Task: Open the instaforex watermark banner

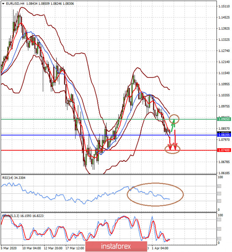Action: [116, 246]
